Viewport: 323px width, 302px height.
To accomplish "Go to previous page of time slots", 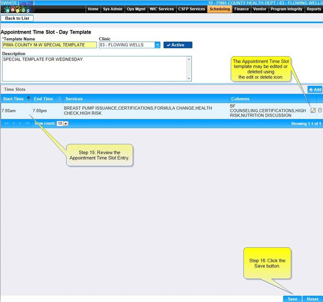I will [14, 123].
